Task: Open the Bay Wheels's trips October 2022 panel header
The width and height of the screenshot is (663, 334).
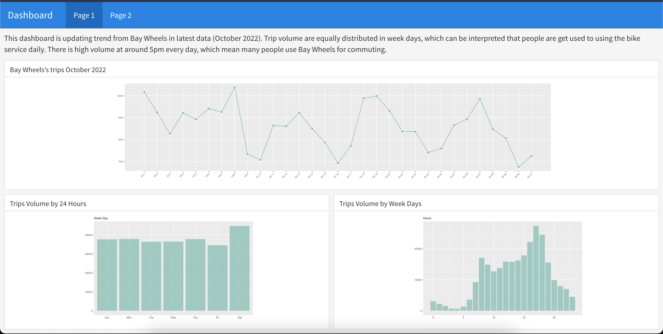Action: (58, 70)
